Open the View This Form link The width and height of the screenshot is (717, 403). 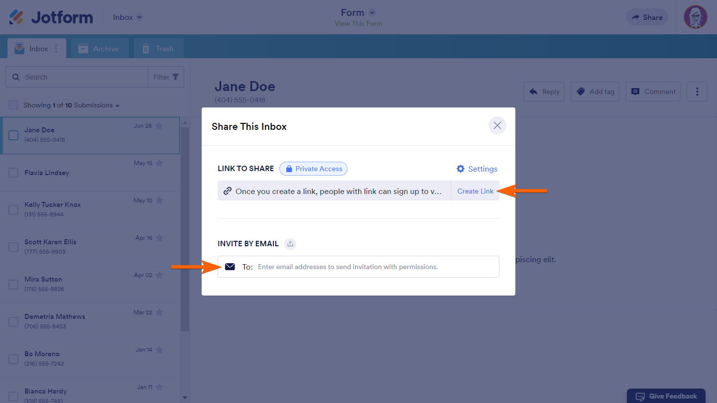click(x=358, y=23)
